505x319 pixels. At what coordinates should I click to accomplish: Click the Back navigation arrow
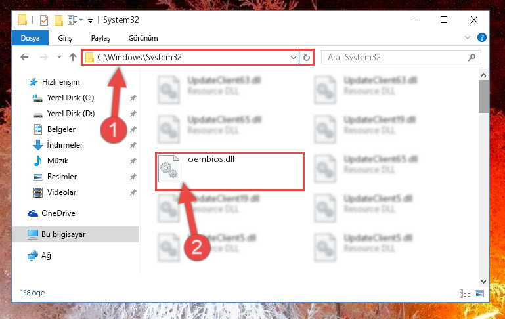click(24, 57)
